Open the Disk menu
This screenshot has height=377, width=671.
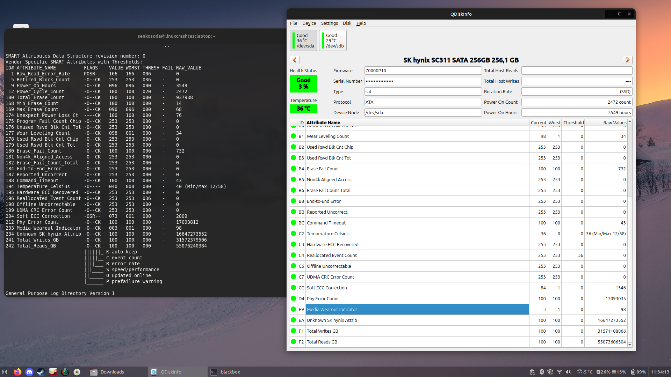[347, 23]
